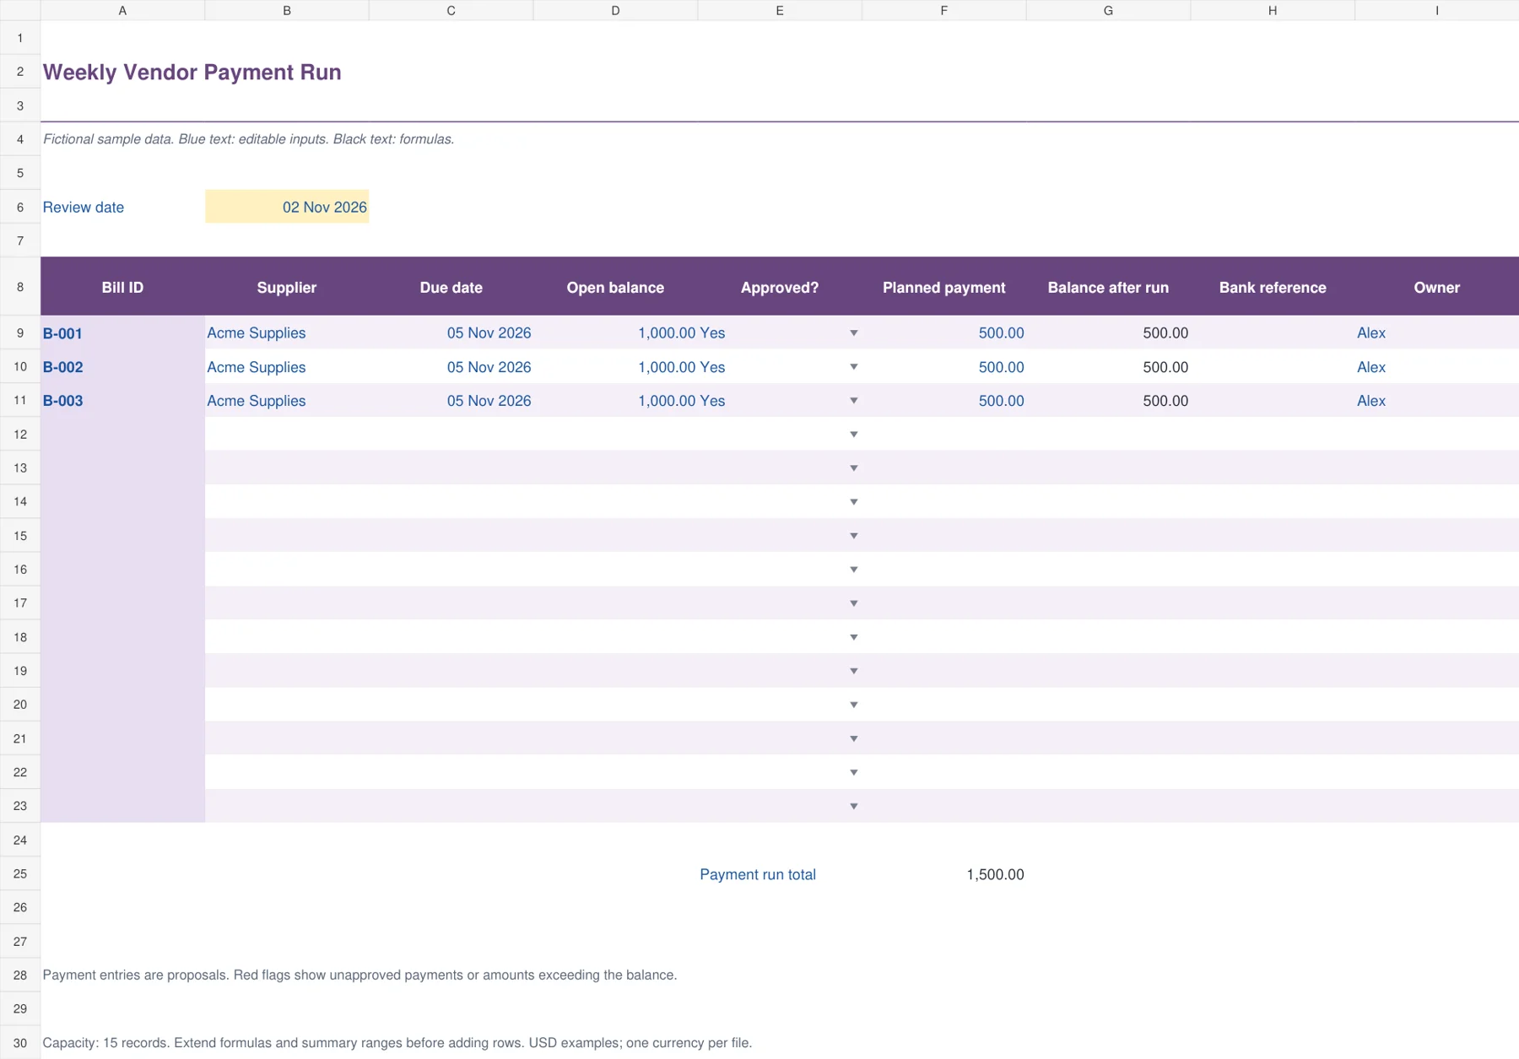The image size is (1519, 1059).
Task: Select column header E
Action: point(779,10)
